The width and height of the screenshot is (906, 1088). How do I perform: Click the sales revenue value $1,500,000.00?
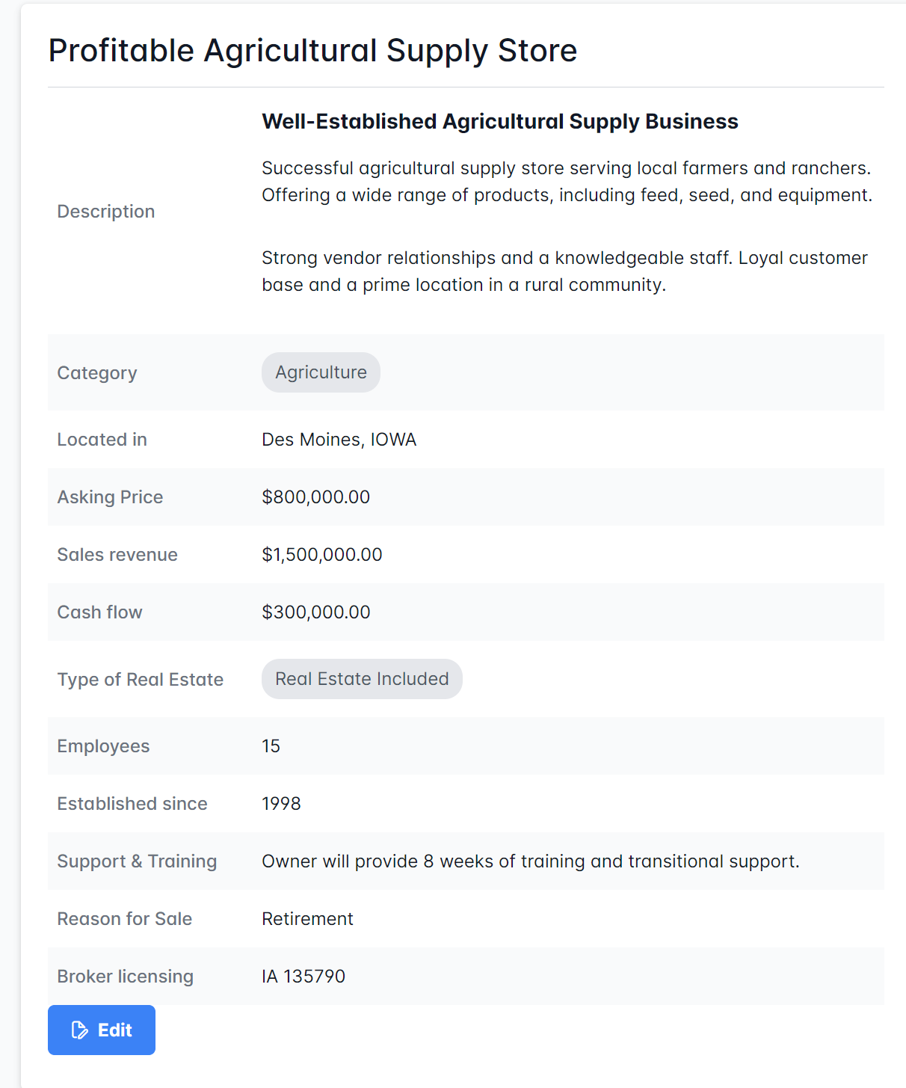[321, 555]
